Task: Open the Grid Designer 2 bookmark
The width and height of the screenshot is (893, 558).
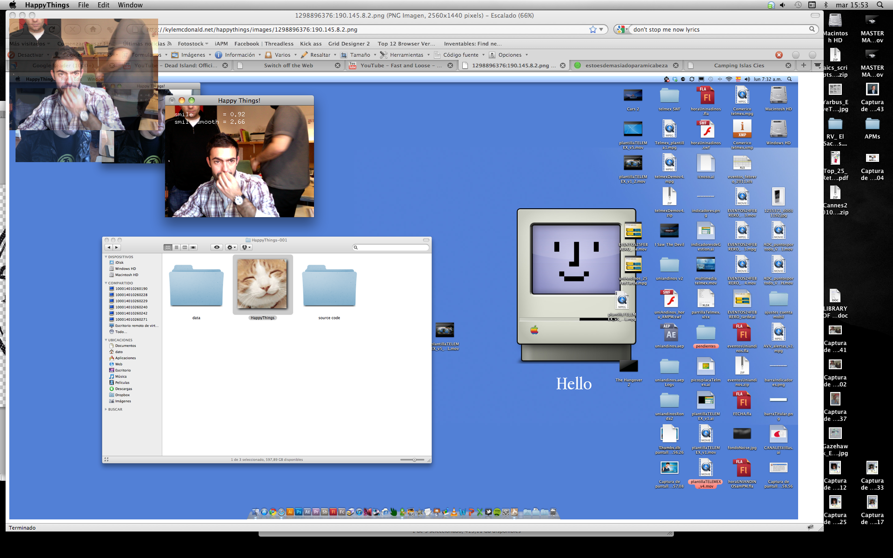Action: [349, 44]
